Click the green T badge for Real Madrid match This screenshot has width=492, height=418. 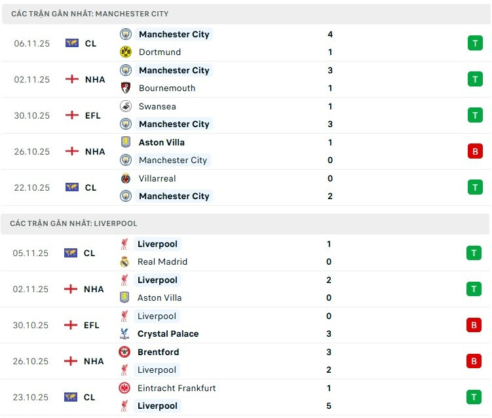click(473, 253)
